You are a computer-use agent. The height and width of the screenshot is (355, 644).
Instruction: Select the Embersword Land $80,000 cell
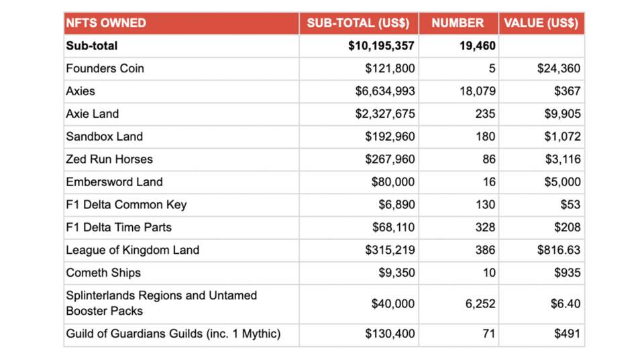[x=392, y=182]
